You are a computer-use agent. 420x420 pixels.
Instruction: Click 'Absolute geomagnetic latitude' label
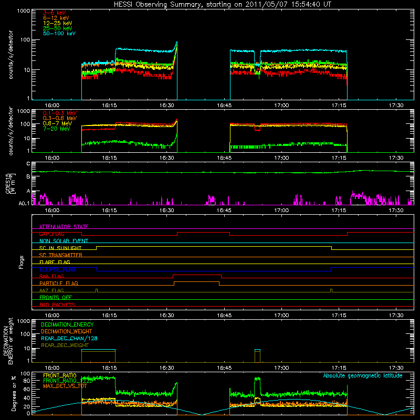click(x=363, y=376)
